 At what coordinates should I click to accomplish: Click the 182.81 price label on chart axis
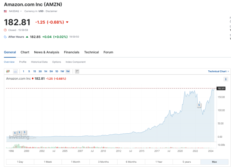tap(221, 89)
